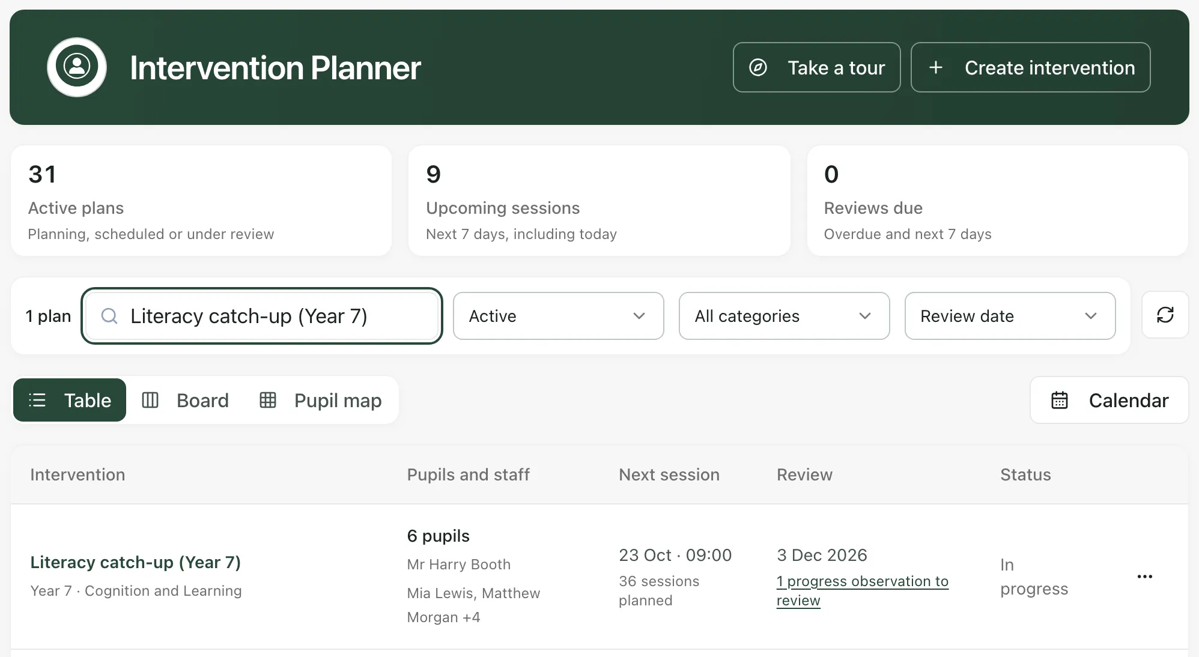Click the columns icon on Board tab
The height and width of the screenshot is (657, 1199).
pyautogui.click(x=150, y=400)
